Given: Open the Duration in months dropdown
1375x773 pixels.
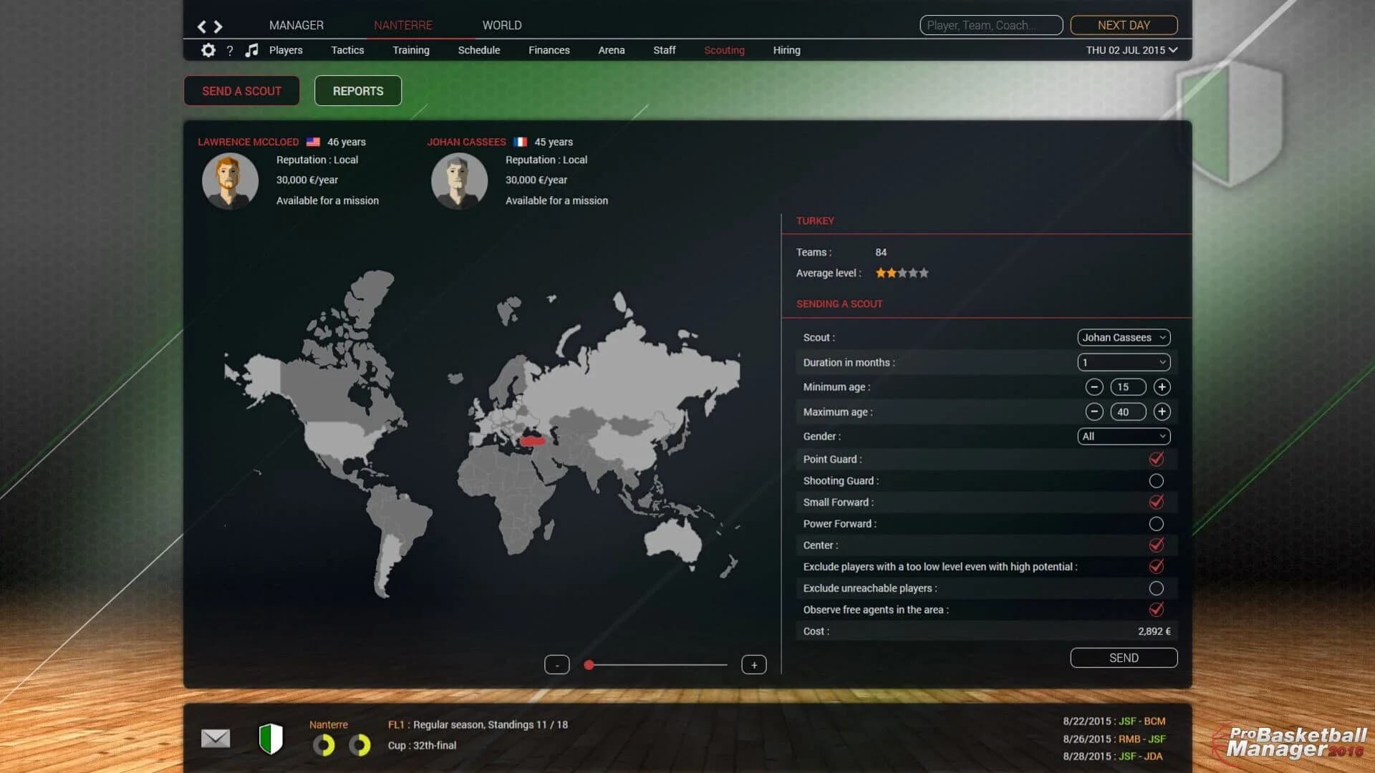Looking at the screenshot, I should [x=1123, y=362].
